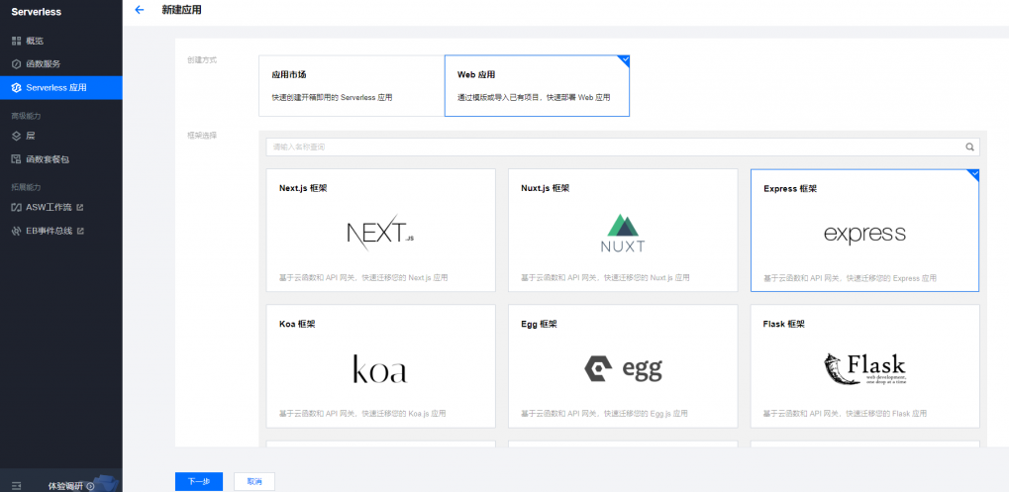The width and height of the screenshot is (1009, 492).
Task: Click description text 快速迁移您的 Flask 应用
Action: click(886, 414)
